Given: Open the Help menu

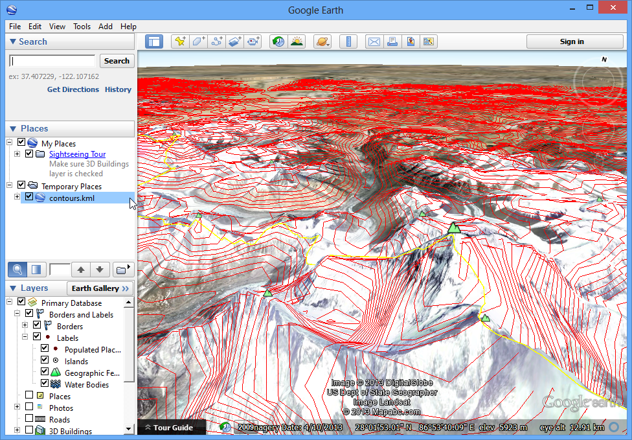Looking at the screenshot, I should click(x=128, y=27).
